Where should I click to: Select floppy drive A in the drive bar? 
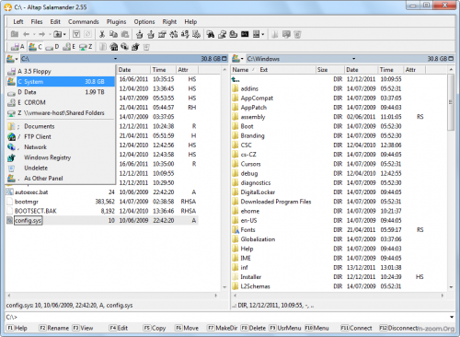coord(17,47)
